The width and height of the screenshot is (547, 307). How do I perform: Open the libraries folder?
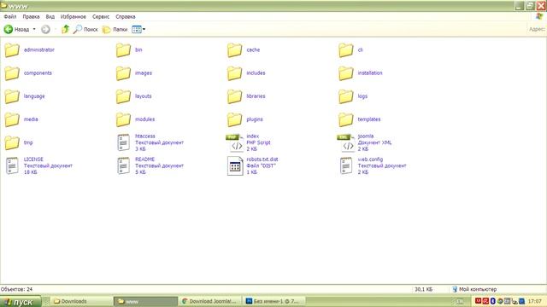(246, 96)
